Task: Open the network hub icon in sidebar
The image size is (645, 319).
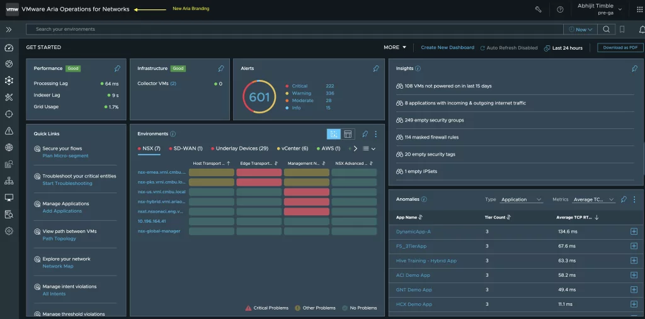Action: pyautogui.click(x=9, y=81)
